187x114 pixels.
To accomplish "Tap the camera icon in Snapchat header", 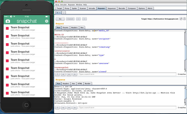I will click(8, 21).
